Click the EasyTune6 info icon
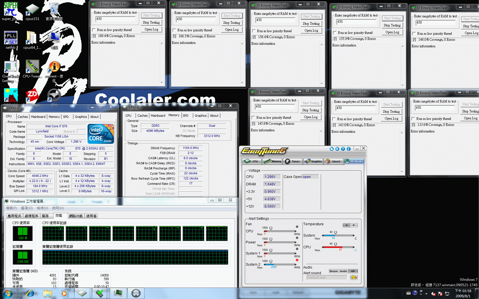 tap(348, 149)
